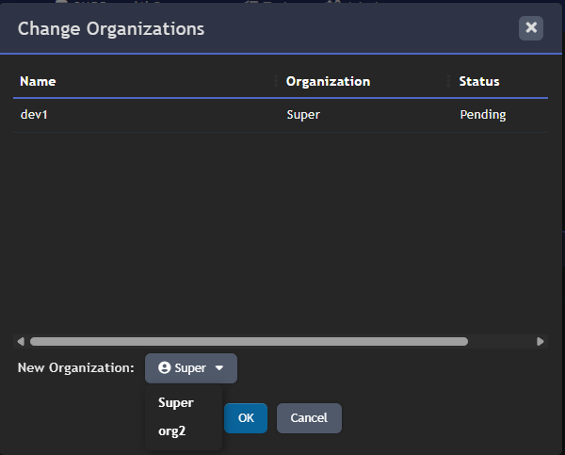
Task: Close the Change Organizations dialog
Action: coord(531,28)
